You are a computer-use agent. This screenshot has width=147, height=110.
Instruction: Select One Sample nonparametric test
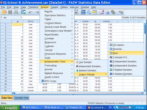(91, 62)
